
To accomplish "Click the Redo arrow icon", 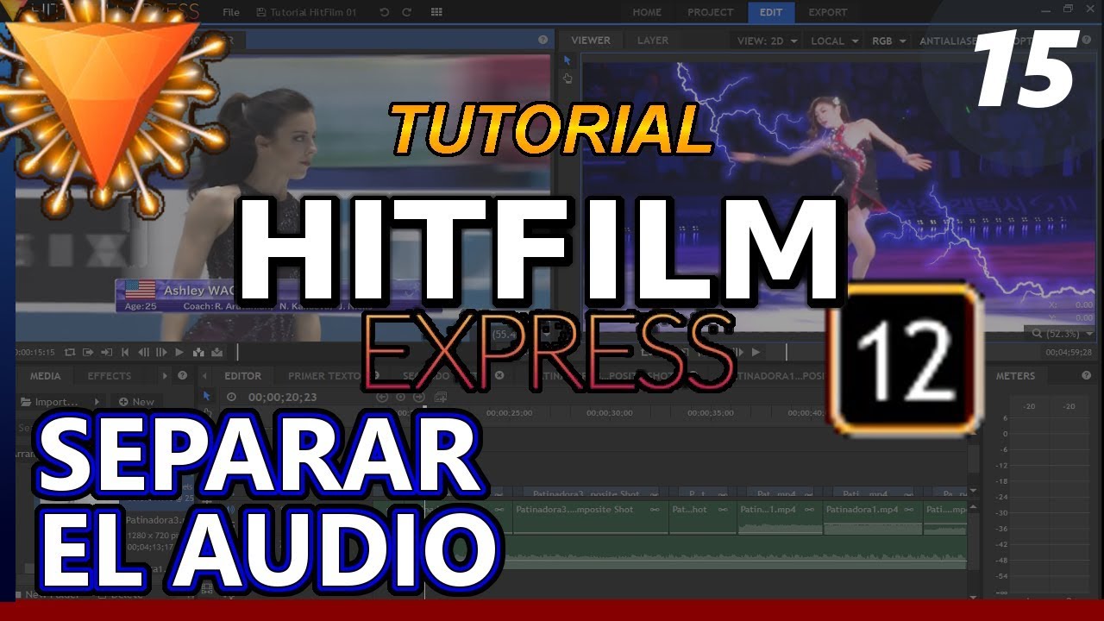I will click(406, 12).
